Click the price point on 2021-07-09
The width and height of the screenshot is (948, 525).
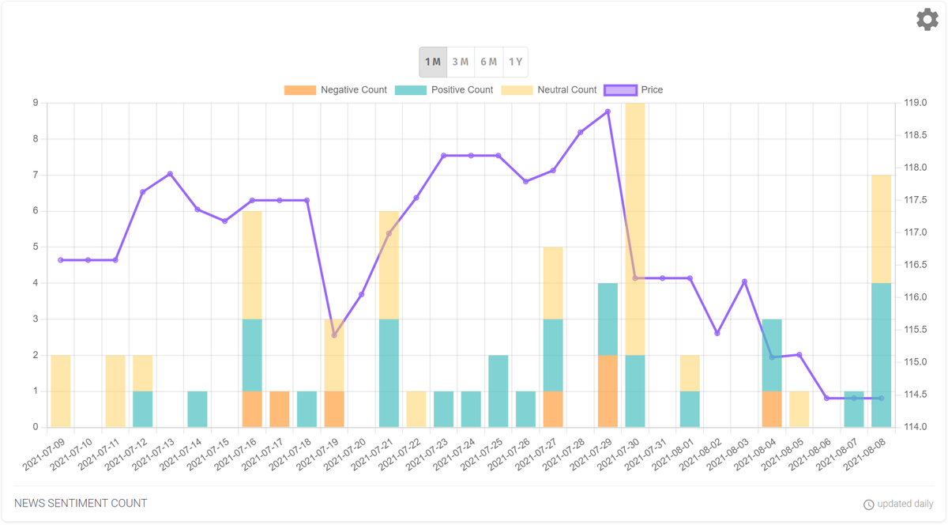coord(61,260)
